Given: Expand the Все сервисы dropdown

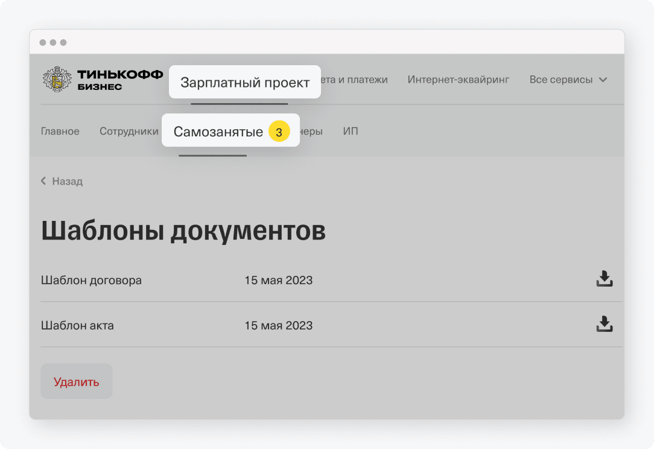Looking at the screenshot, I should click(x=568, y=79).
